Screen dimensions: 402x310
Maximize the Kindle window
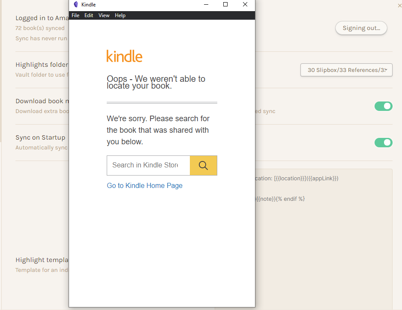[225, 4]
